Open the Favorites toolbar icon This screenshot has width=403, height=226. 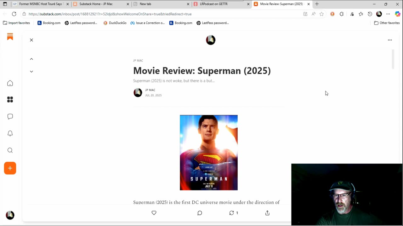click(361, 14)
